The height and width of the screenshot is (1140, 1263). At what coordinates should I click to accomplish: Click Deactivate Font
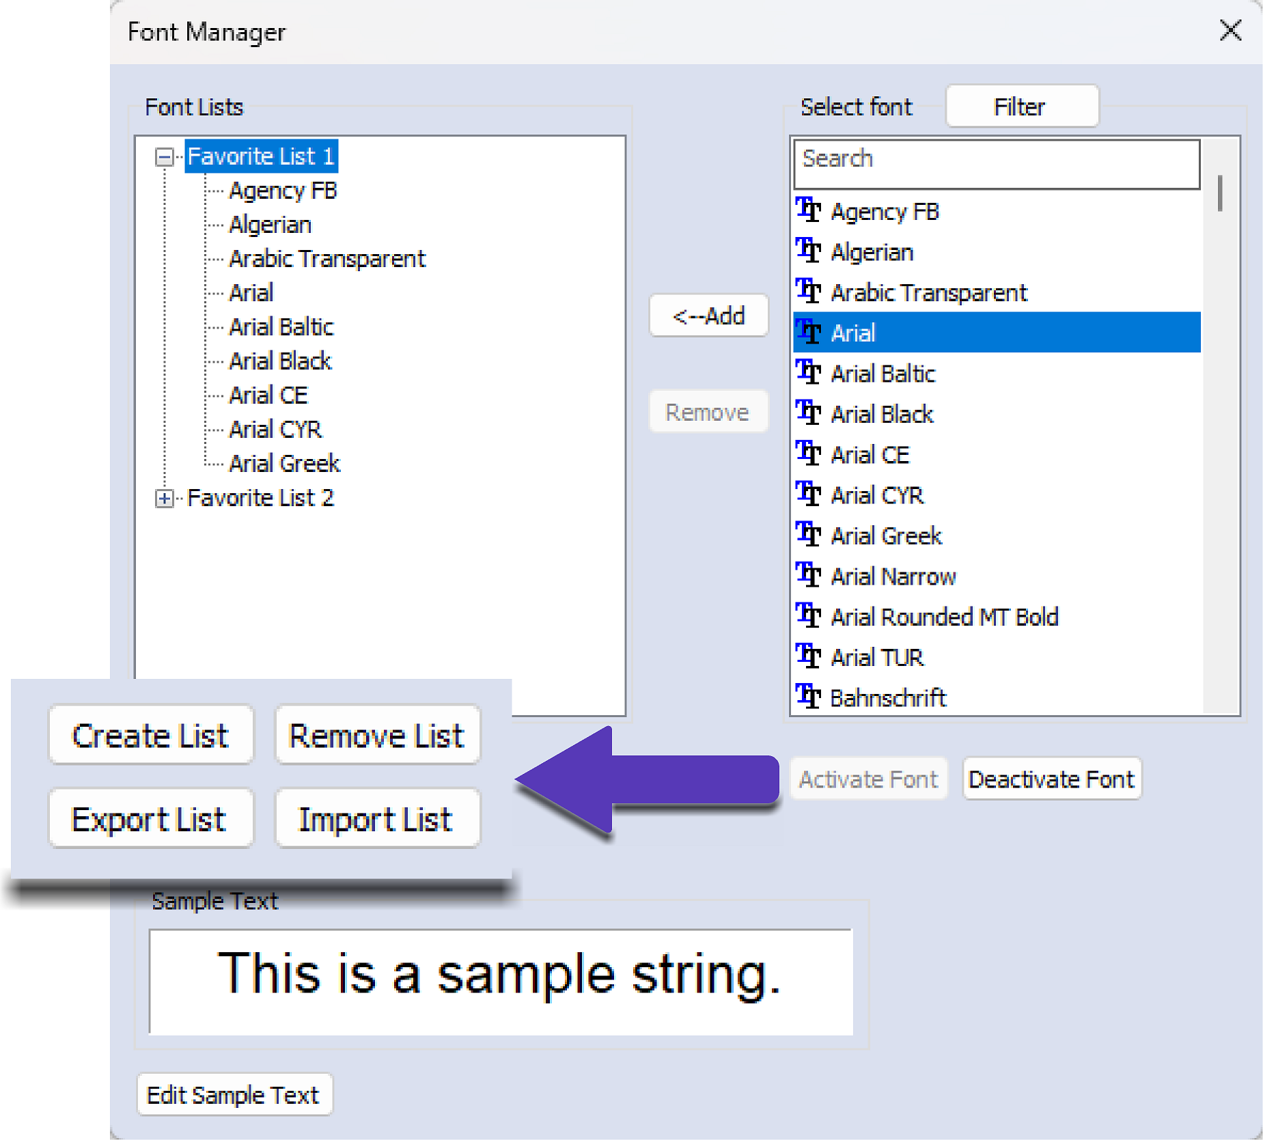point(1051,779)
